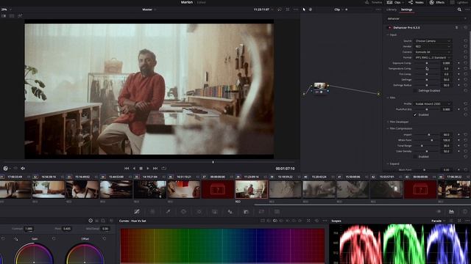Click the Contrast value field 1.000
Viewport: 471px width, 264px height.
[29, 229]
